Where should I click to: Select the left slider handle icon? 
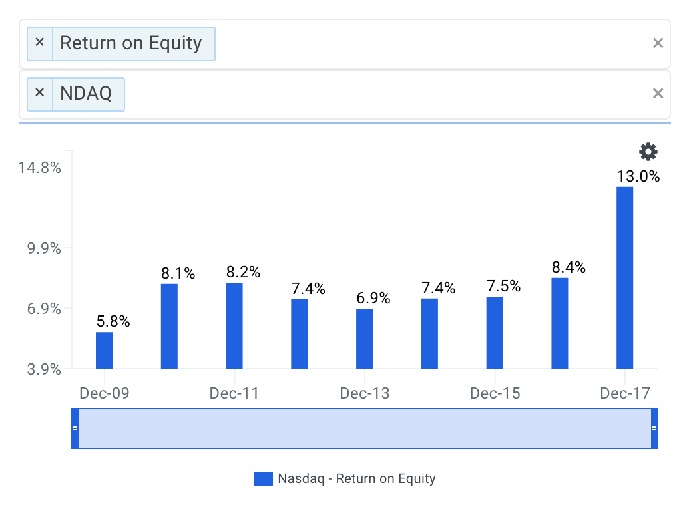coord(75,428)
